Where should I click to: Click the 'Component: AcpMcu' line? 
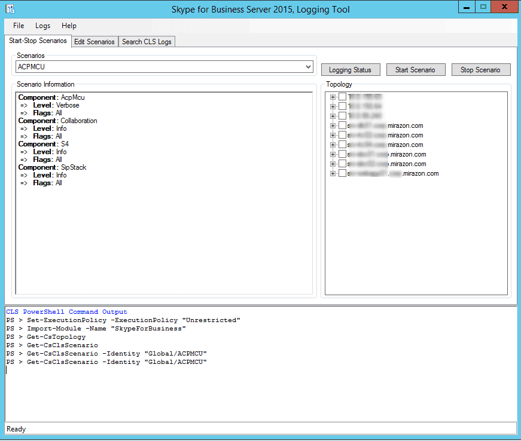(x=51, y=97)
